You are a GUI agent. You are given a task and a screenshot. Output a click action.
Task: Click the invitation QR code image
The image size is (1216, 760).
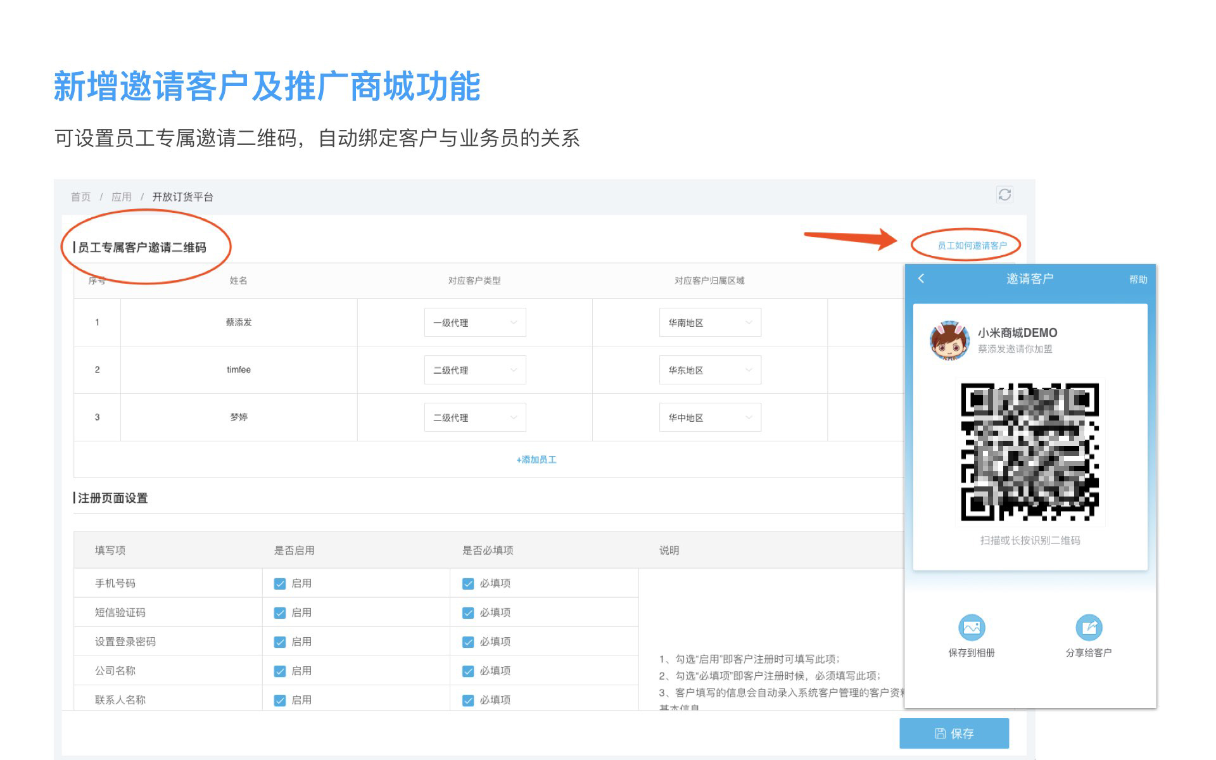1030,452
